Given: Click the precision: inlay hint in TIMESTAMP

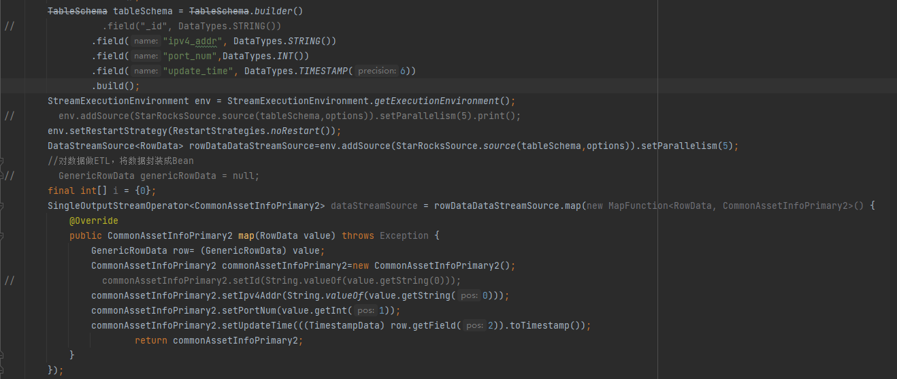Looking at the screenshot, I should pyautogui.click(x=377, y=71).
